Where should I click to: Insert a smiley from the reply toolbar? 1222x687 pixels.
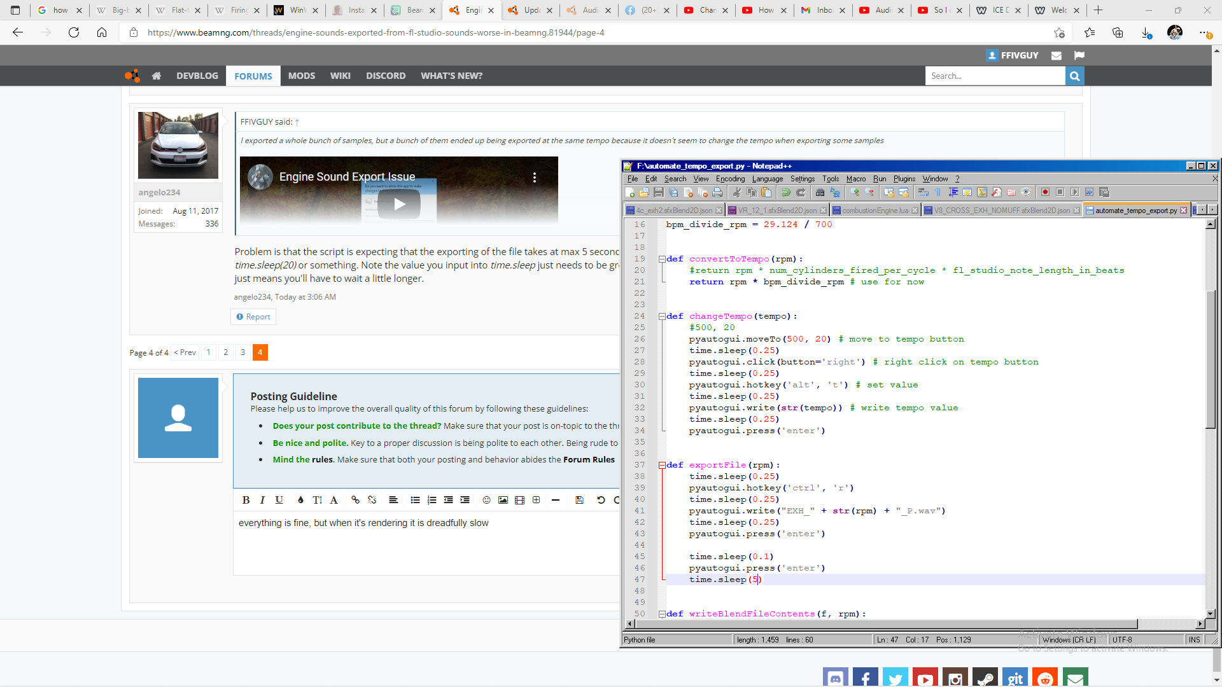coord(486,500)
